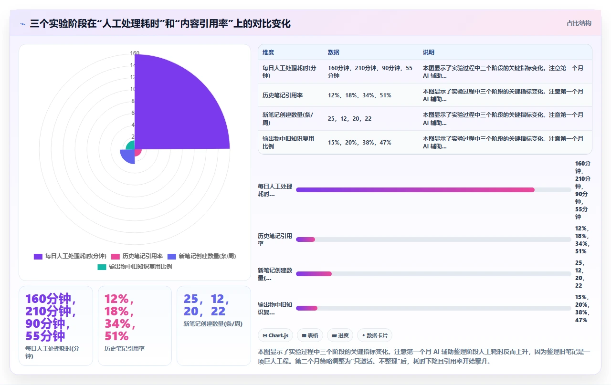611x385 pixels.
Task: Click the progress label 新笔记创建数量(…
Action: pyautogui.click(x=275, y=274)
